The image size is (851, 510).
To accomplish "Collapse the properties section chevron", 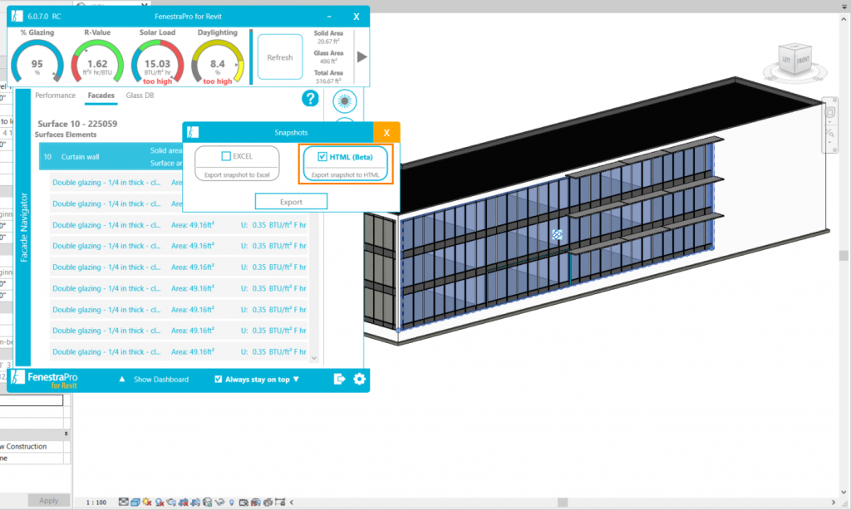I will pyautogui.click(x=66, y=434).
